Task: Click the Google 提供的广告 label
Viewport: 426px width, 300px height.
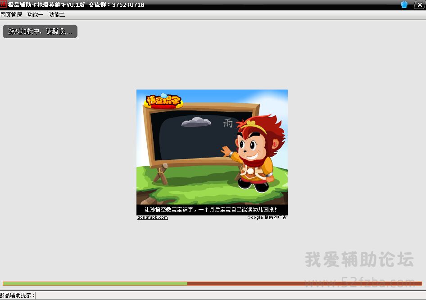Action: click(x=267, y=217)
